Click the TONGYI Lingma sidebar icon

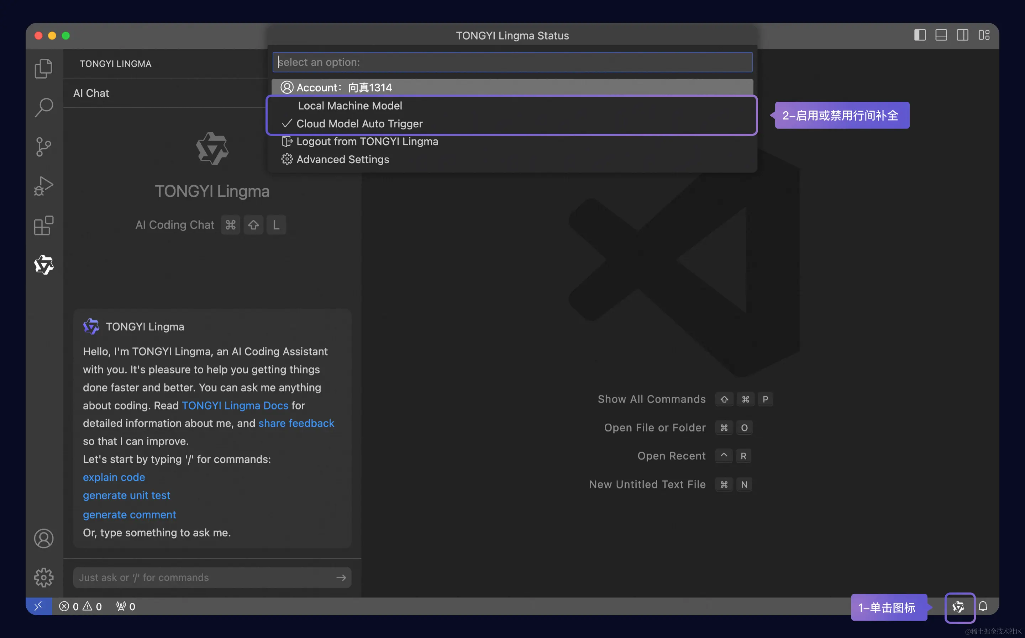(x=43, y=265)
